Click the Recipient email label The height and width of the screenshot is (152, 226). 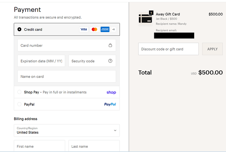pos(166,30)
